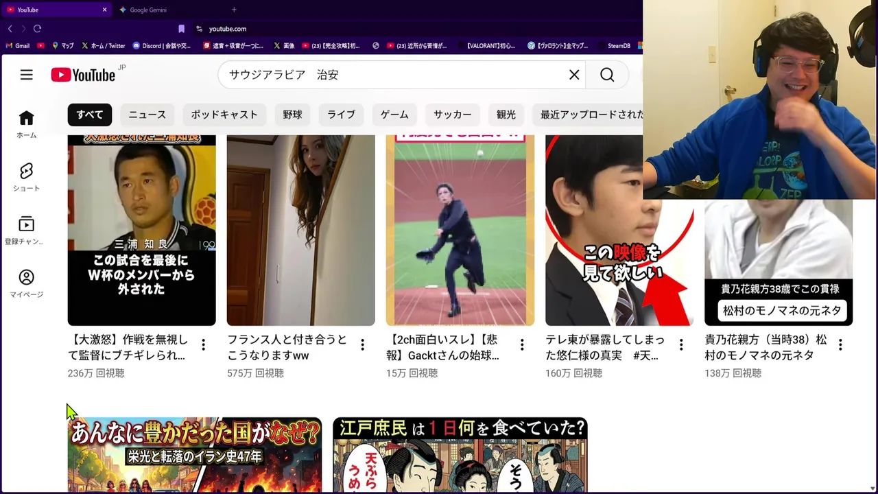
Task: Select the ライブ filter chip
Action: (x=341, y=115)
